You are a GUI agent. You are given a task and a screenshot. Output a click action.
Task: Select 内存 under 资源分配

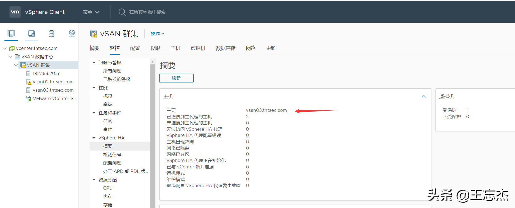coord(108,196)
